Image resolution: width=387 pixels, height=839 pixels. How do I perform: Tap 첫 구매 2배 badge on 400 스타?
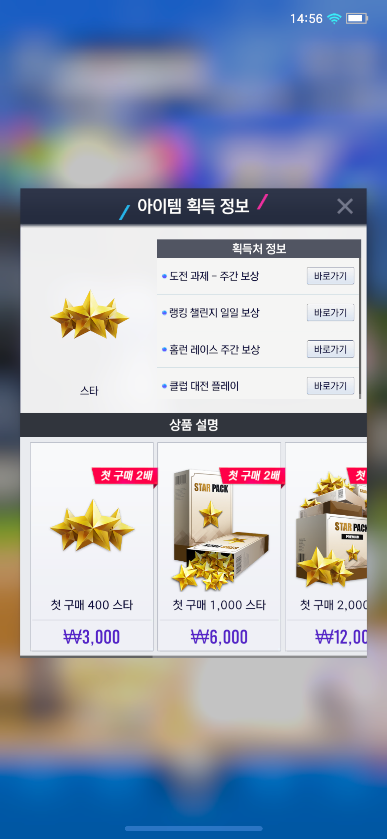[125, 476]
